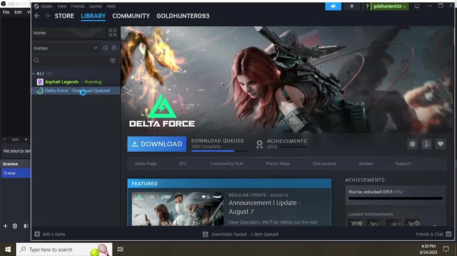Click the download progress bar 76% Complete
Image resolution: width=457 pixels, height=256 pixels.
pos(220,151)
